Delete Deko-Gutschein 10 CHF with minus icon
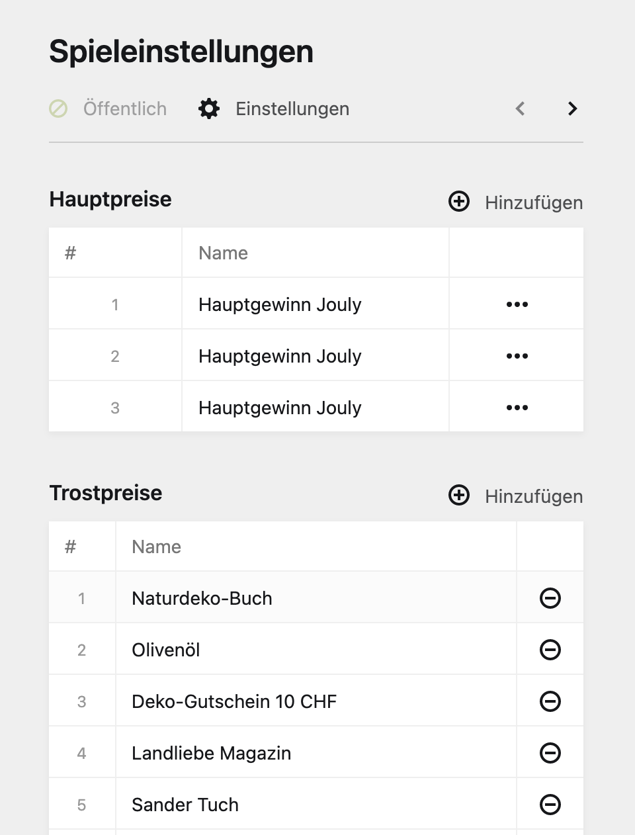 550,701
